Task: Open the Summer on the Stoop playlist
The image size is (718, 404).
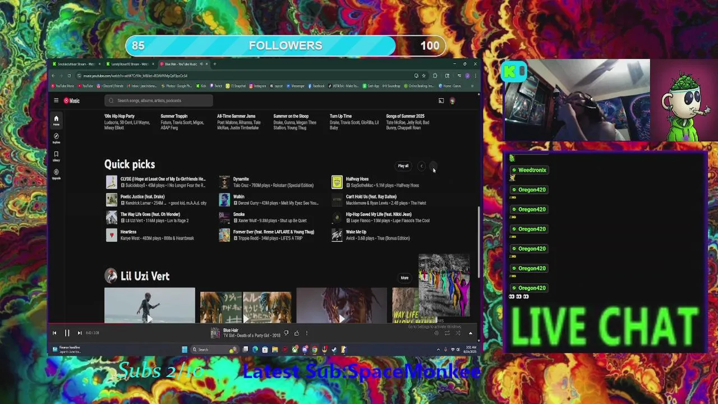Action: coord(291,116)
